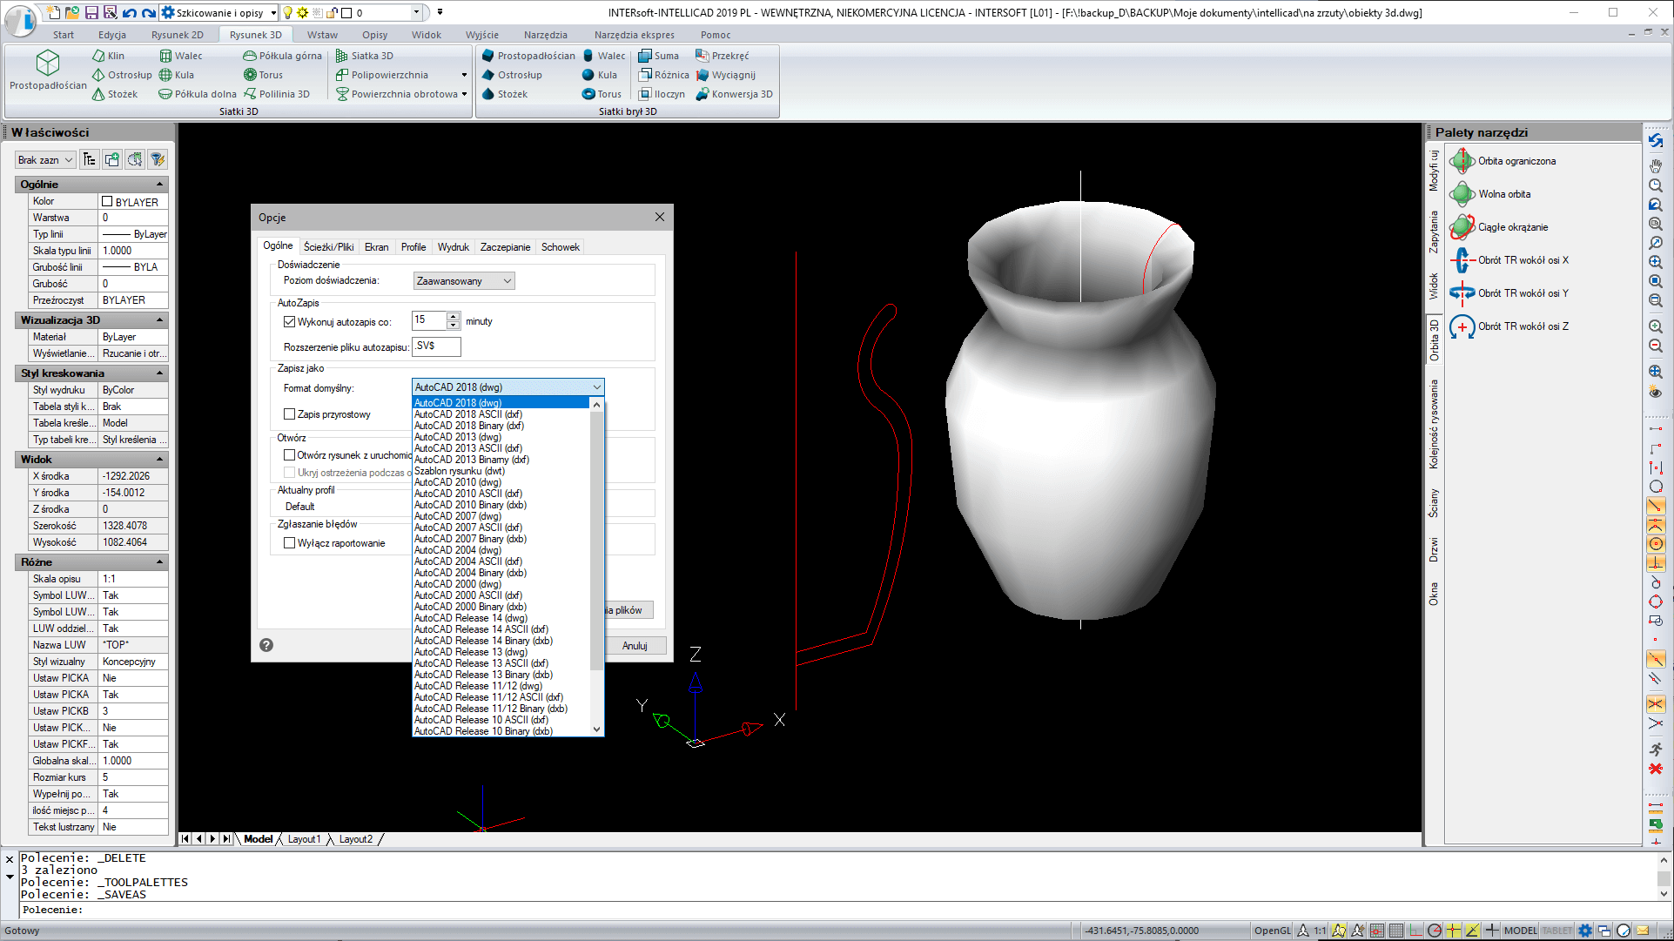Start Ciągłe okrążanie orbit tool
The height and width of the screenshot is (941, 1674).
pyautogui.click(x=1499, y=227)
